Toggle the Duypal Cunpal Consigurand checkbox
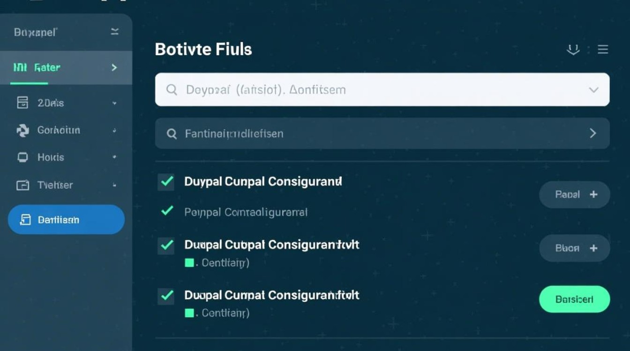This screenshot has height=351, width=630. 166,182
